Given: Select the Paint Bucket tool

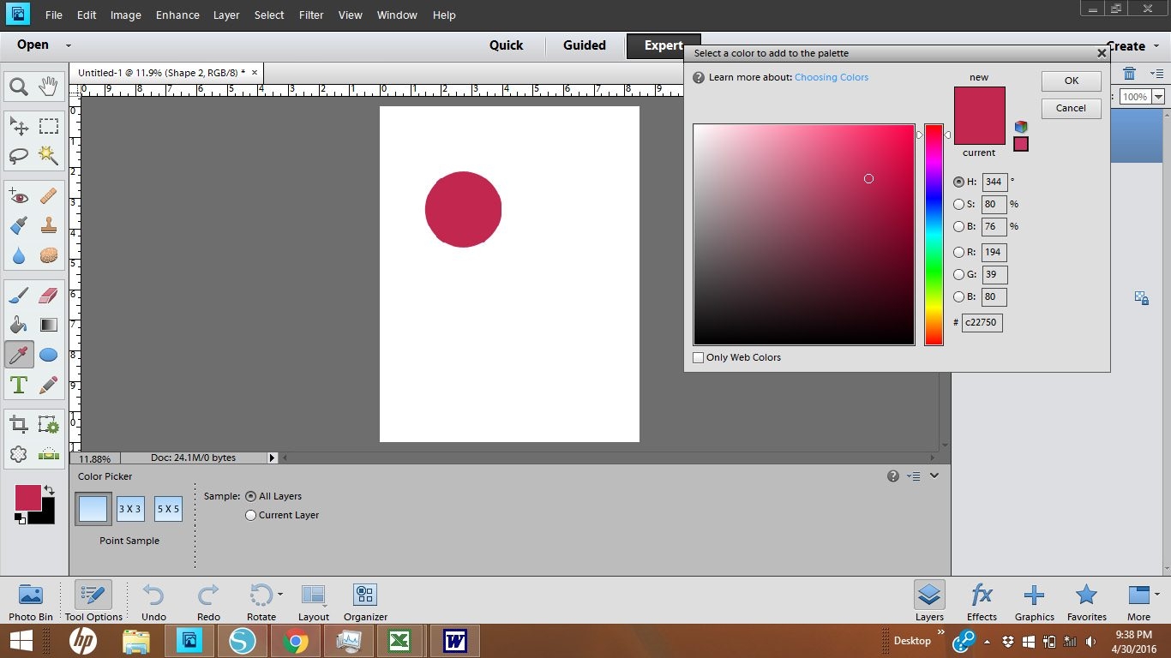Looking at the screenshot, I should point(19,325).
